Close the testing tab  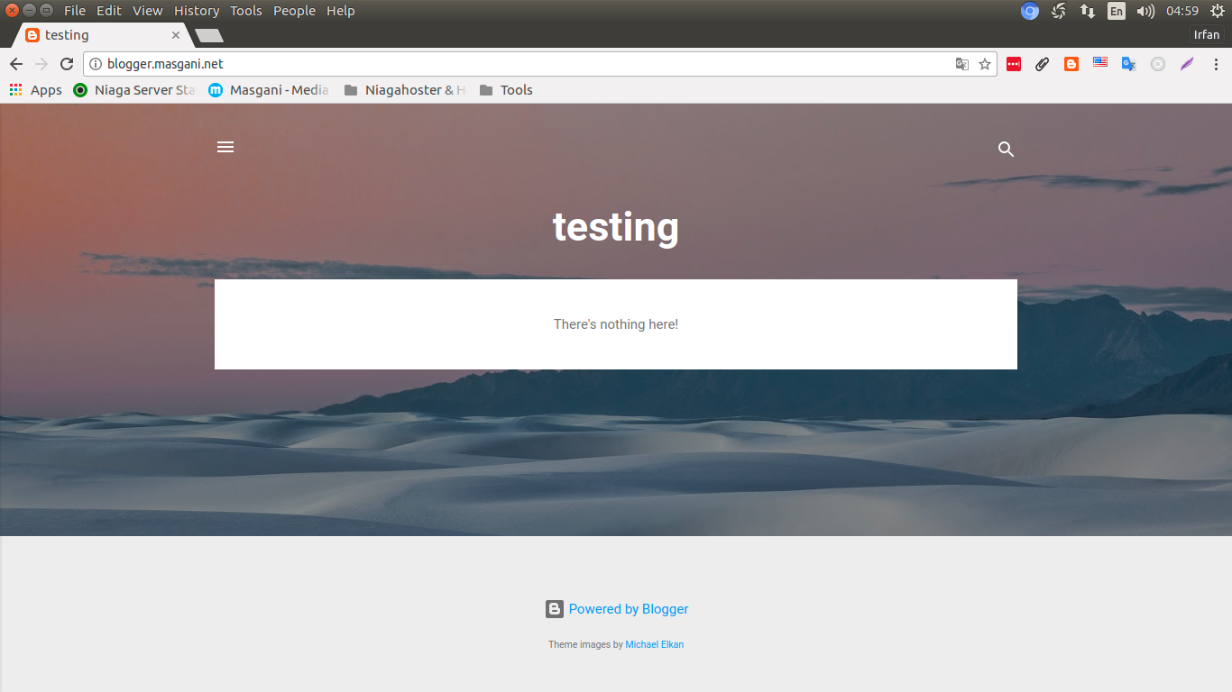coord(176,35)
